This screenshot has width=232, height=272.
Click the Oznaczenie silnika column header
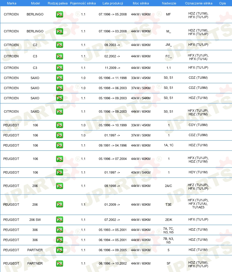(198, 3)
